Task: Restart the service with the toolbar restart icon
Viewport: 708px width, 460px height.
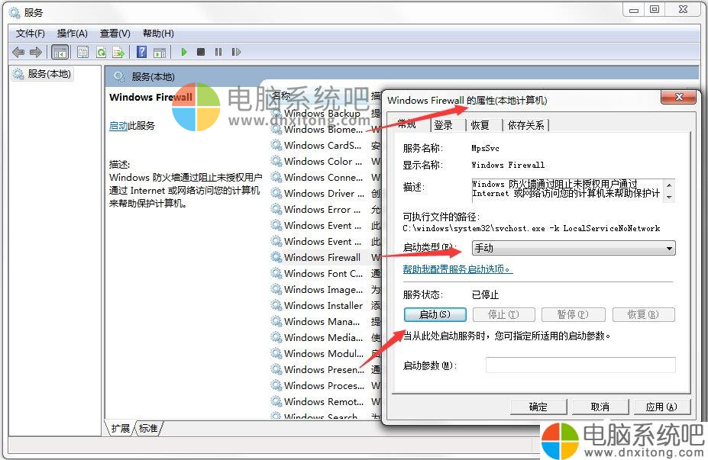Action: point(236,52)
